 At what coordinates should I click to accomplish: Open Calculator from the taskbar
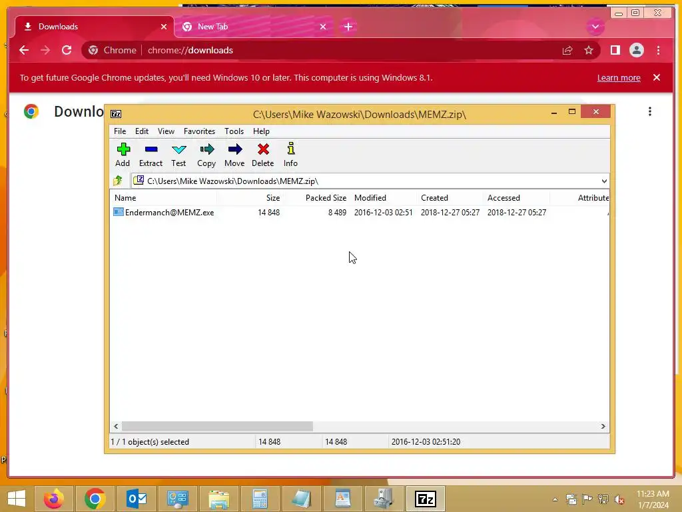point(260,499)
